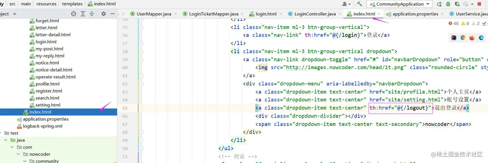Place cursor on th:href logout attribute
The height and width of the screenshot is (163, 488).
tap(401, 108)
